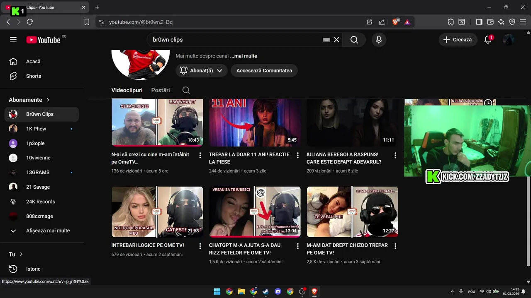The height and width of the screenshot is (298, 531).
Task: Open 24K Records subscription
Action: (41, 202)
